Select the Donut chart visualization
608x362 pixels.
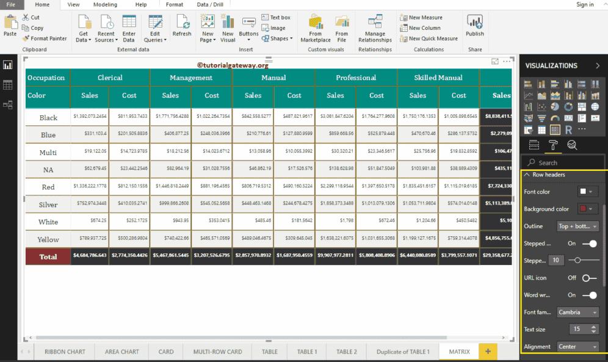tap(568, 107)
